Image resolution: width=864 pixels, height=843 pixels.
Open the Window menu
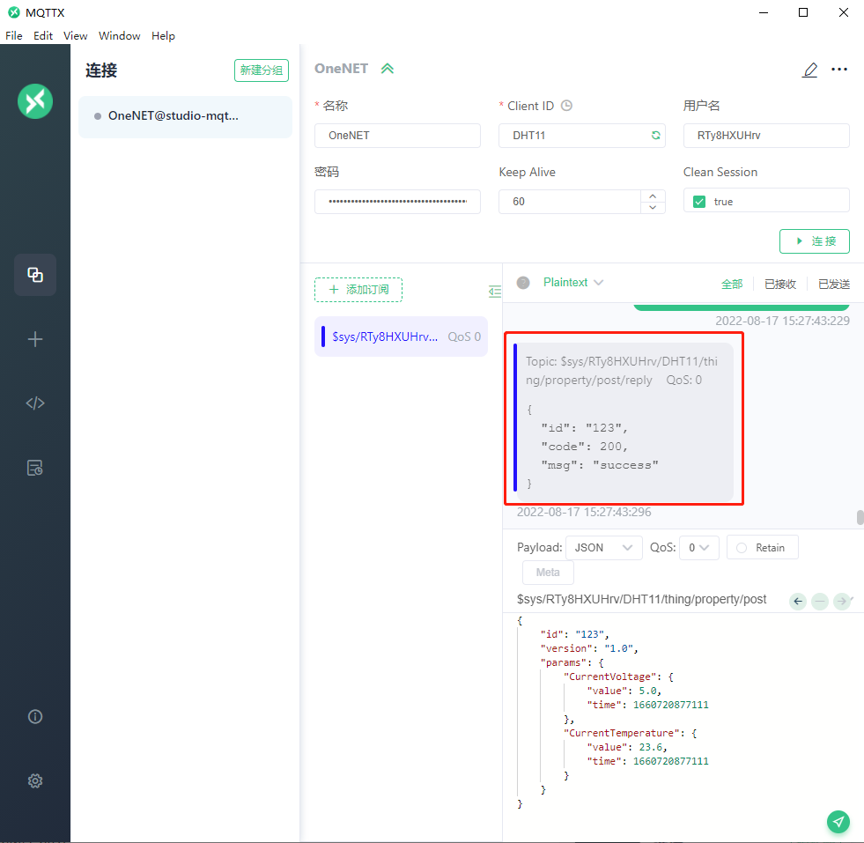pyautogui.click(x=120, y=36)
